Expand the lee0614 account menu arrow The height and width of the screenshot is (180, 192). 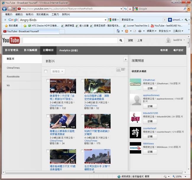(x=184, y=40)
